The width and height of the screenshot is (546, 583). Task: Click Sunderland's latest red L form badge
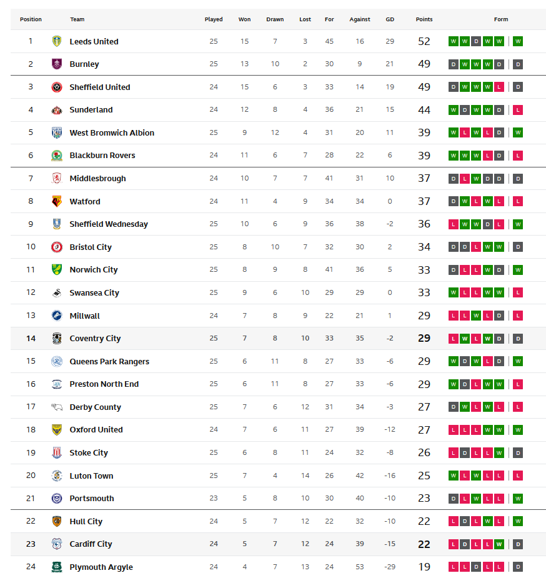point(518,110)
